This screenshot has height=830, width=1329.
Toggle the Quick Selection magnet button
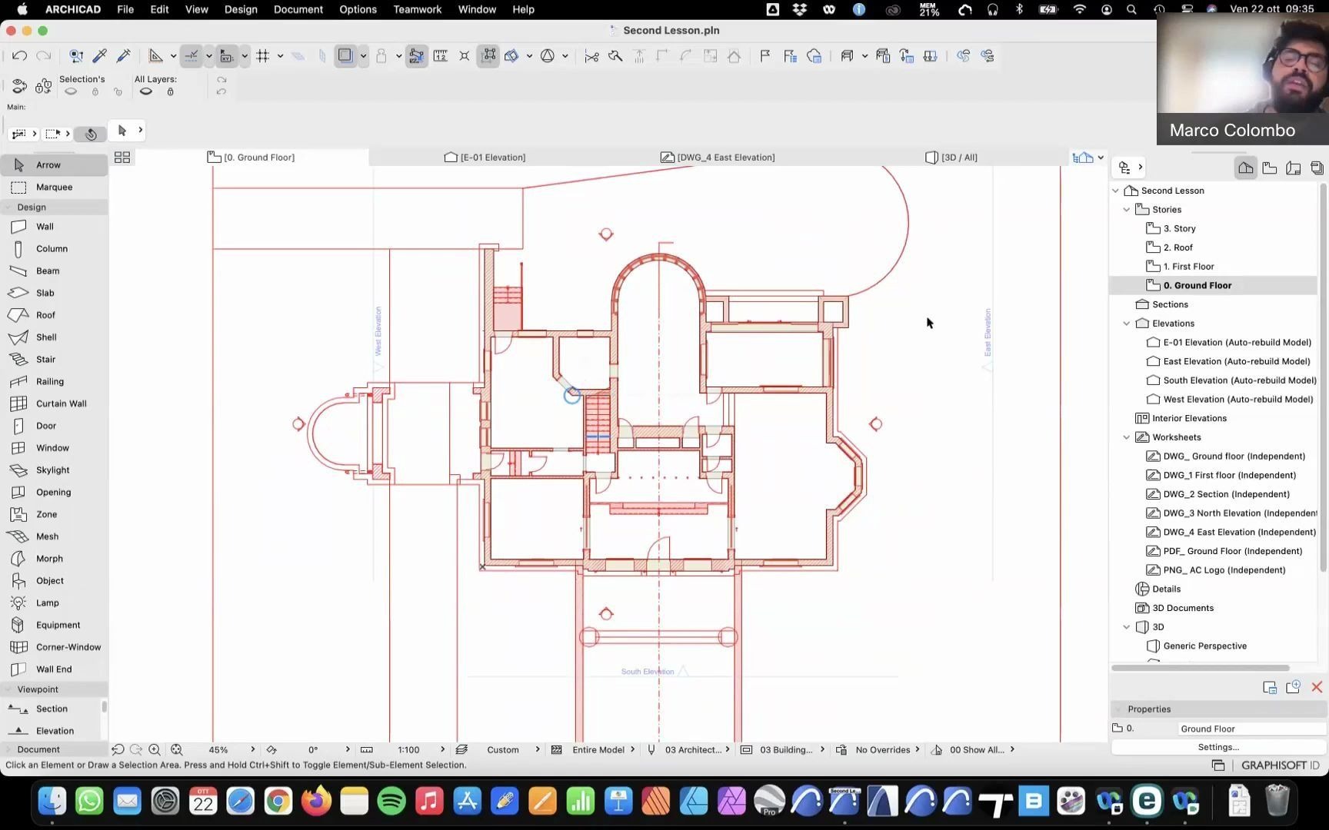pos(91,134)
